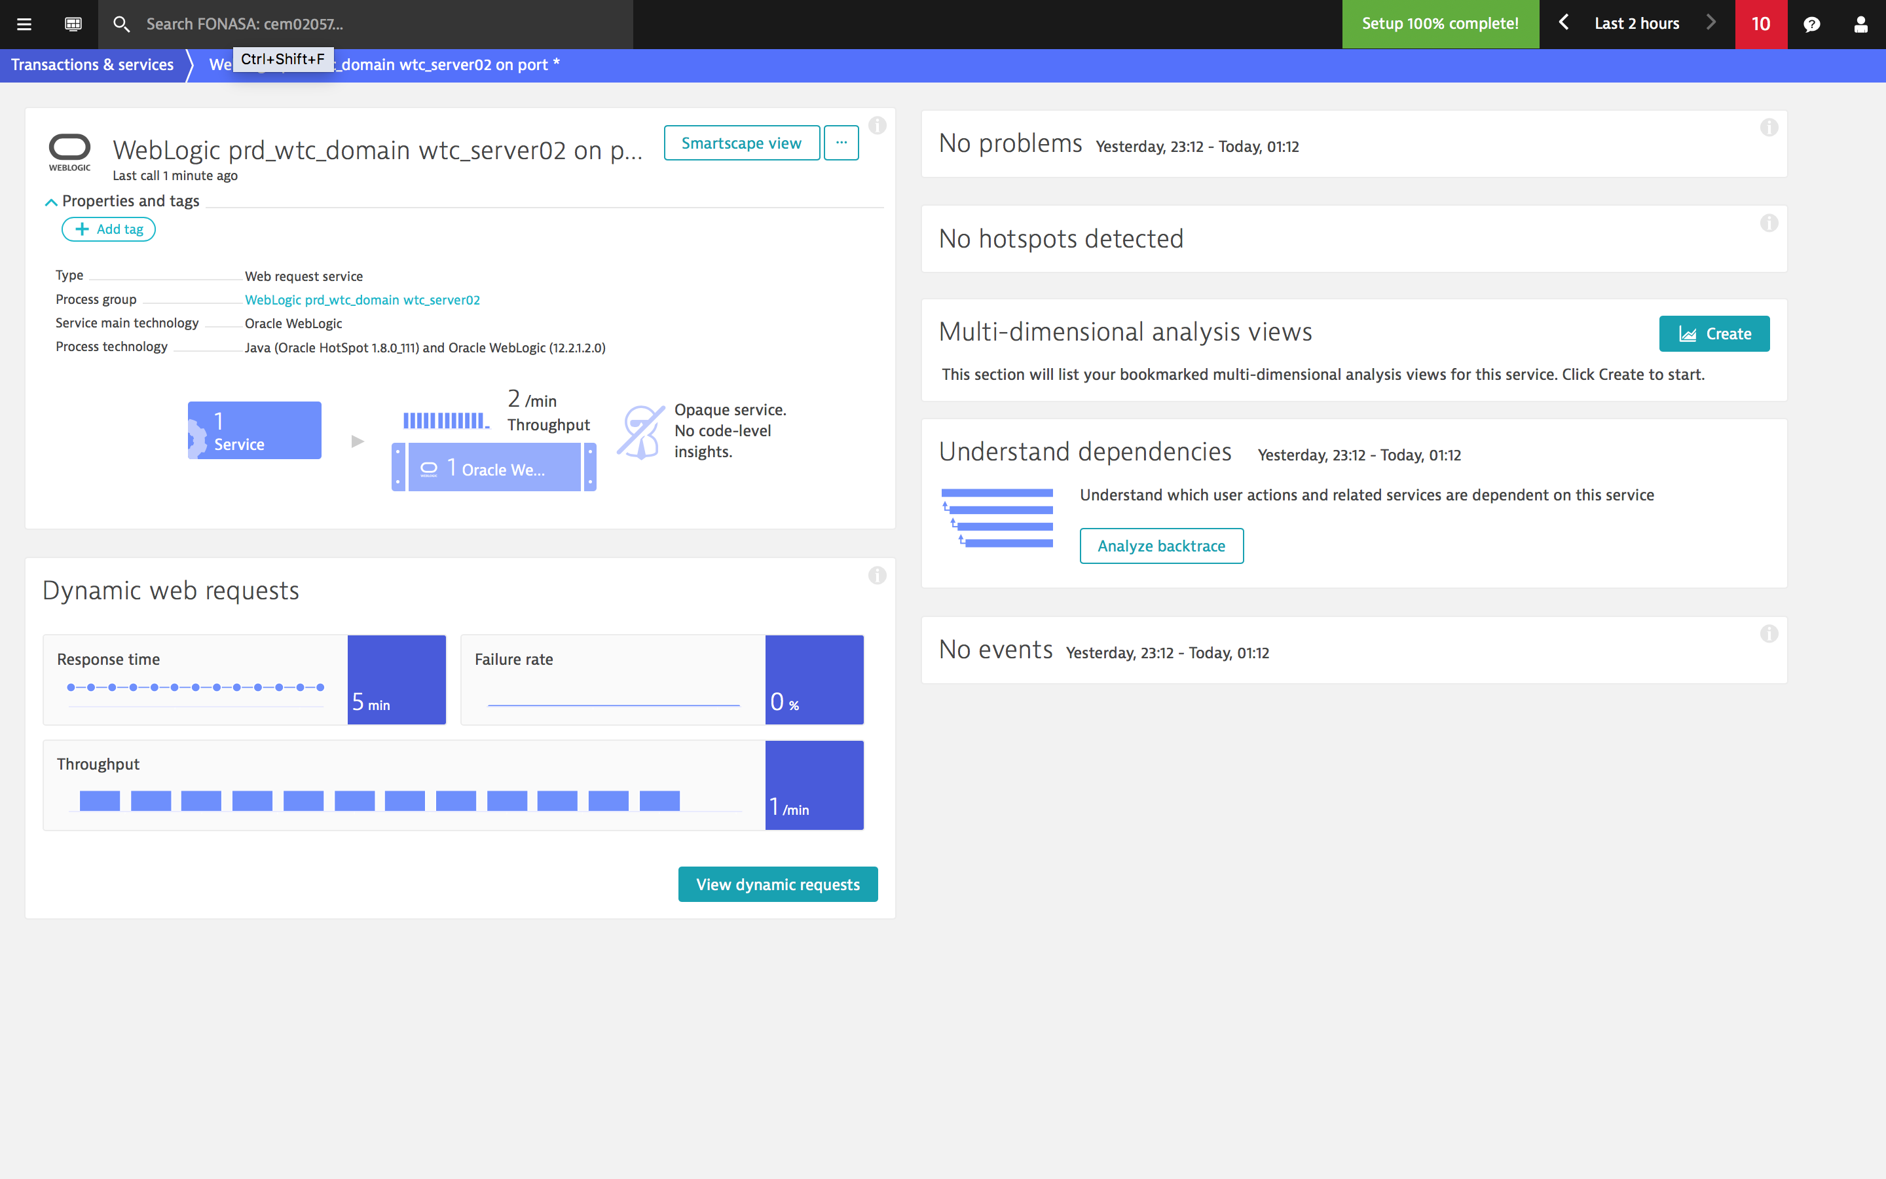Open Transactions & services breadcrumb
The height and width of the screenshot is (1179, 1886).
(92, 65)
